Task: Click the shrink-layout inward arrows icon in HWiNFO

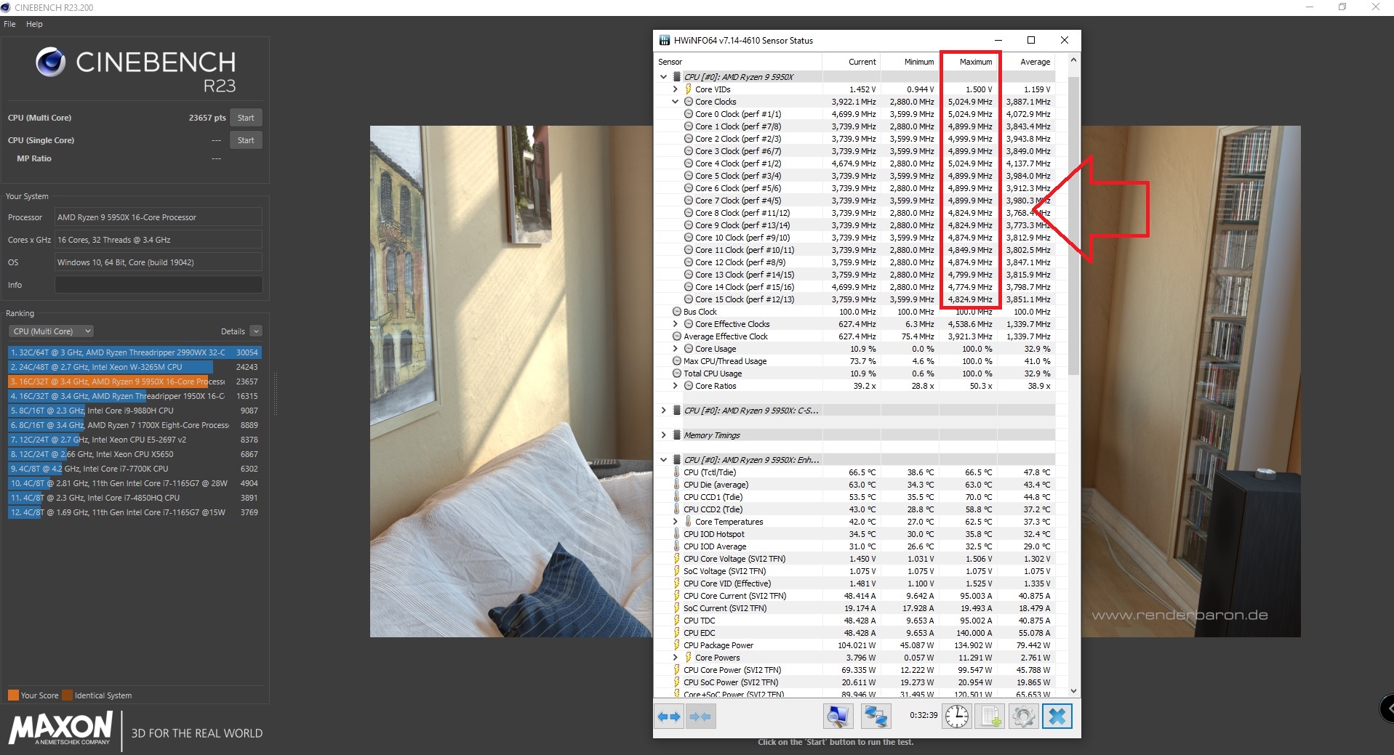Action: (x=700, y=716)
